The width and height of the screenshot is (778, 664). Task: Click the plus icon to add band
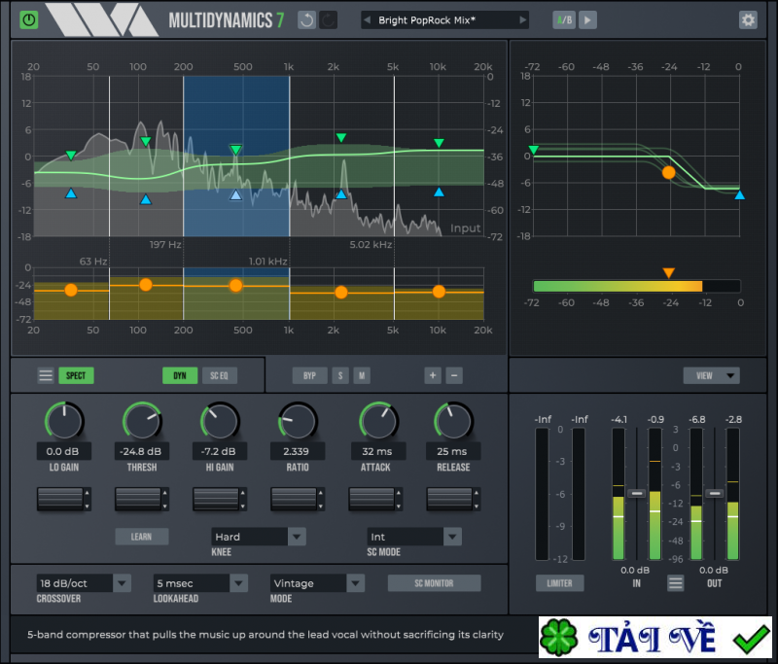pyautogui.click(x=432, y=375)
